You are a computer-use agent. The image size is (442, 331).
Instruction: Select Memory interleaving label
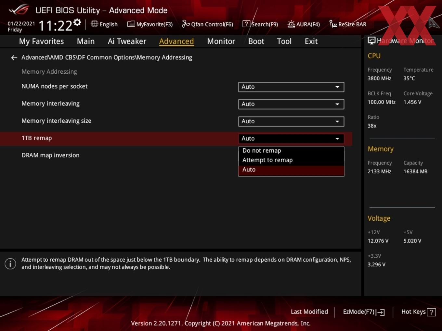(x=50, y=104)
